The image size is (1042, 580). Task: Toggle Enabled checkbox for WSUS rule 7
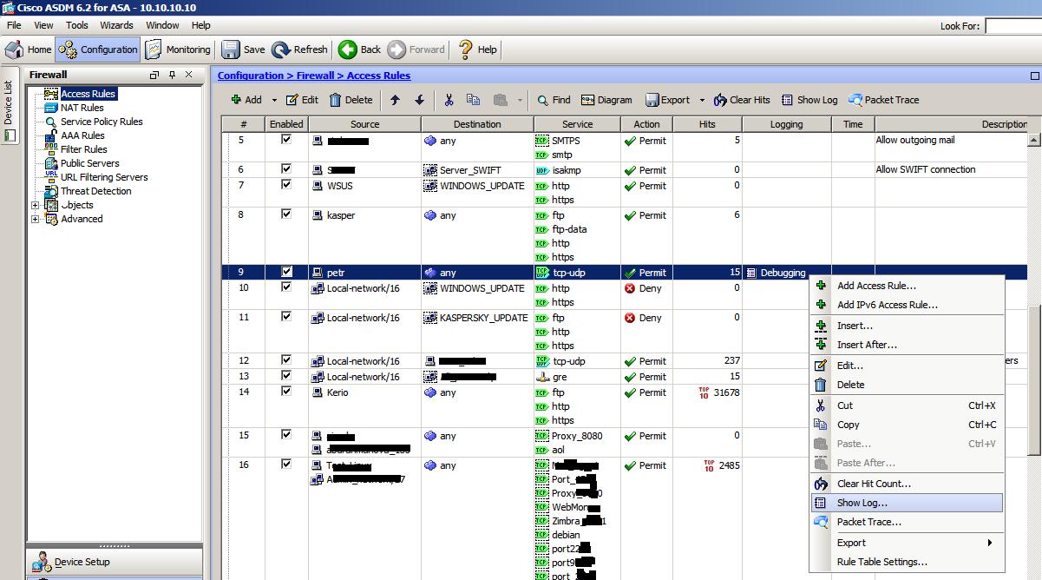click(286, 184)
